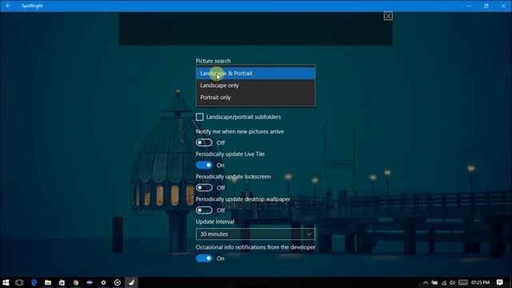Screen dimensions: 512x288
Task: Open Windows Start menu
Action: click(6, 282)
